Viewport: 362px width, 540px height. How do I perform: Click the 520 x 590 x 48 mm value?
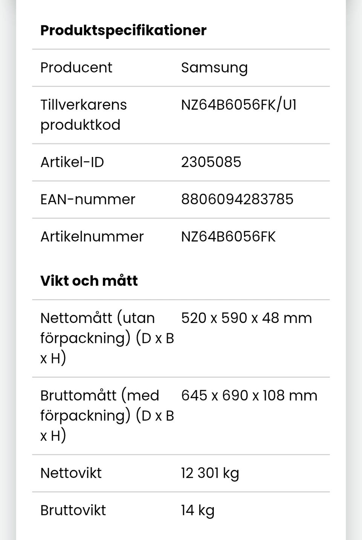246,318
